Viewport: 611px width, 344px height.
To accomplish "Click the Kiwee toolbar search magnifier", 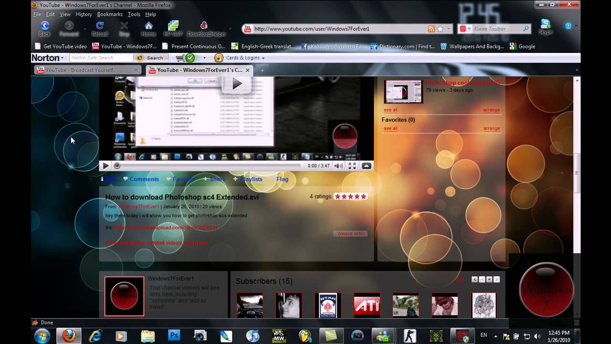I will point(526,29).
